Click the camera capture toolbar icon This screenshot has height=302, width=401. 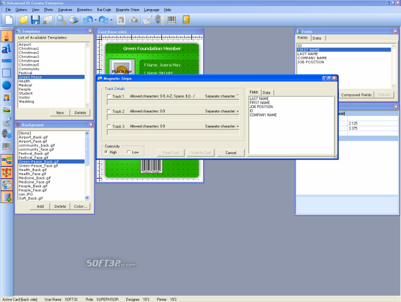pos(133,20)
